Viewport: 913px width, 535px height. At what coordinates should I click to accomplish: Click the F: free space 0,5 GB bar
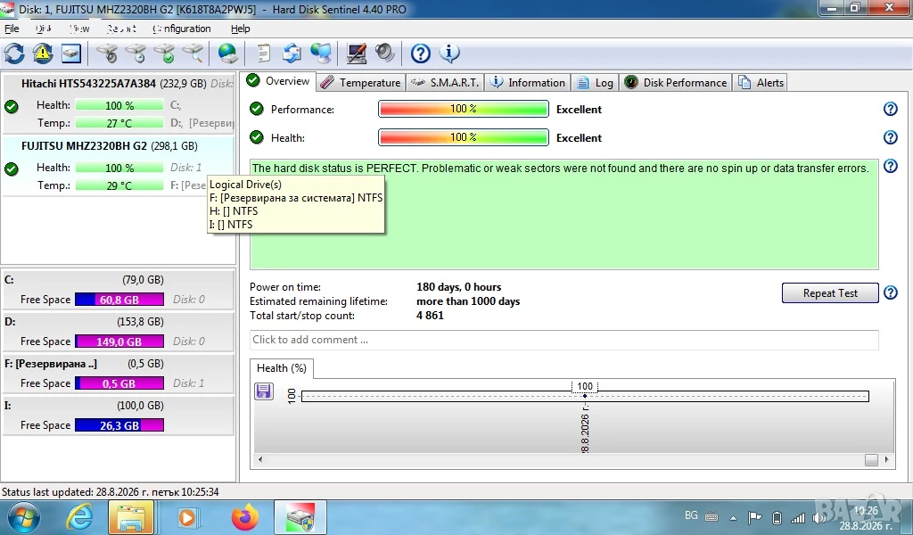(x=119, y=383)
